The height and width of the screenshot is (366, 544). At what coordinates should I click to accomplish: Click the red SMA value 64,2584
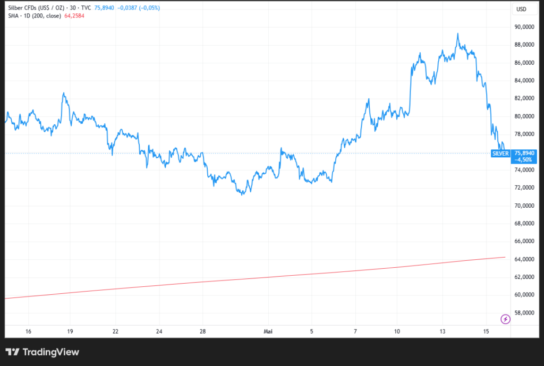[74, 15]
